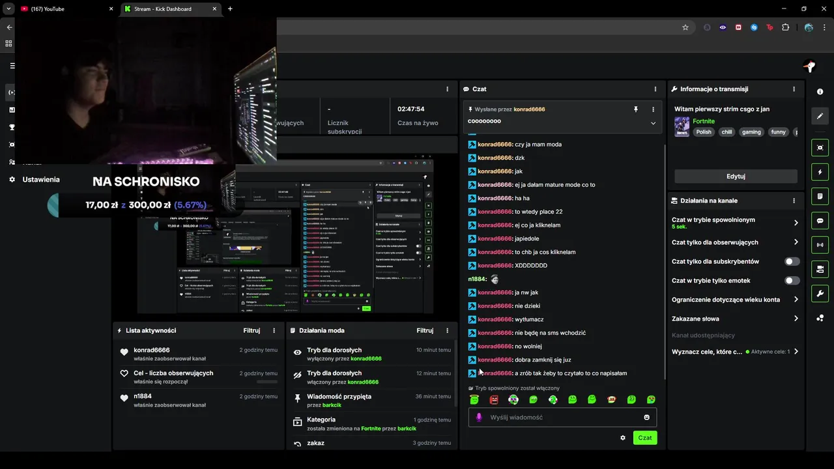Screen dimensions: 834x469
Task: Click the pin icon on pinned chat message
Action: (x=636, y=109)
